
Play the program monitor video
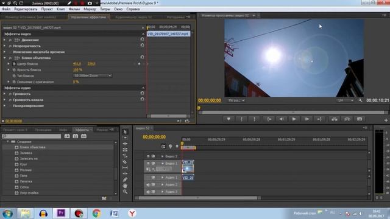click(x=294, y=119)
